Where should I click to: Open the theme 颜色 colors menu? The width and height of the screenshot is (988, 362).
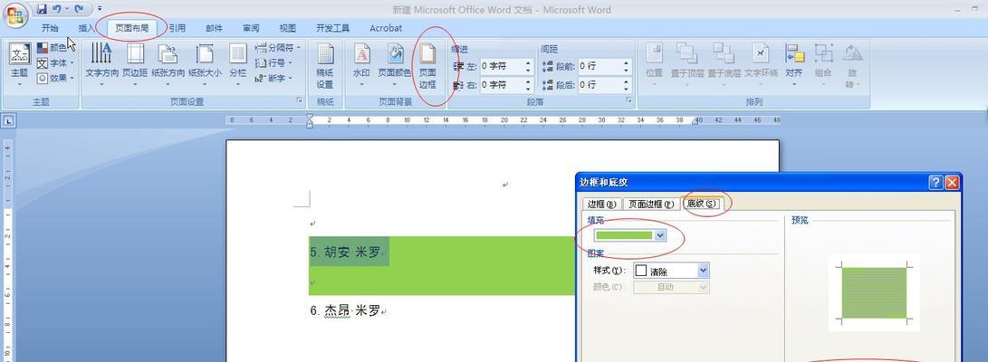point(55,48)
